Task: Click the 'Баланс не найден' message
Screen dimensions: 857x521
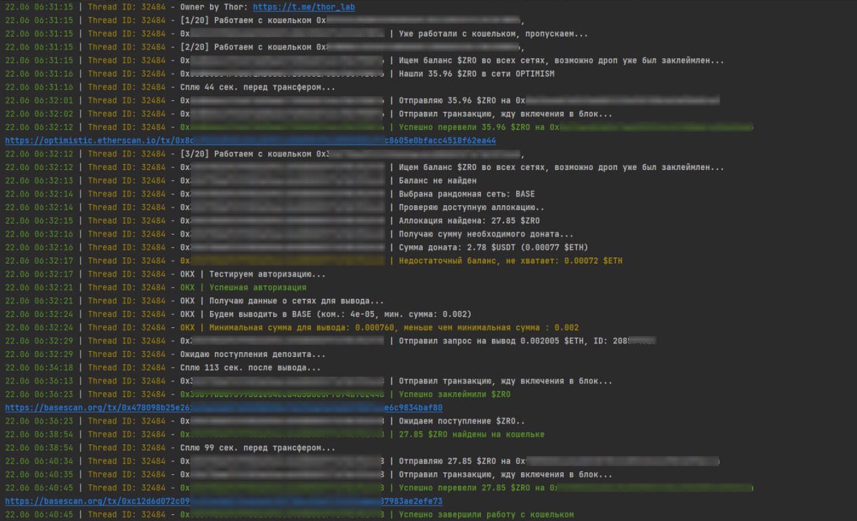Action: [x=438, y=180]
